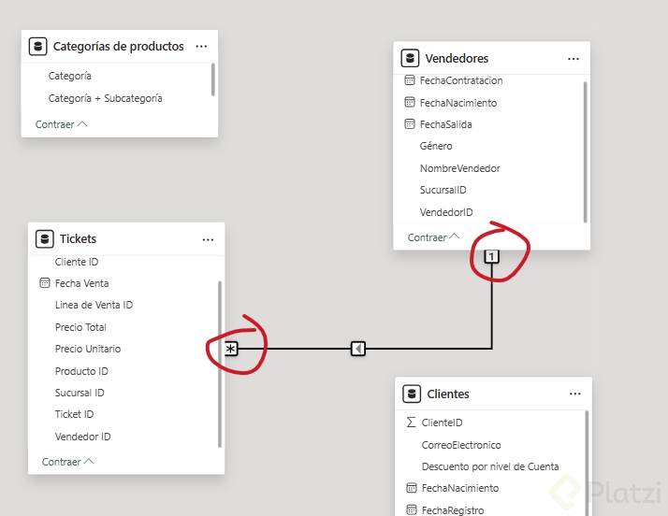Screen dimensions: 668x516
Task: Click the many-side asterisk relationship marker
Action: pyautogui.click(x=231, y=349)
